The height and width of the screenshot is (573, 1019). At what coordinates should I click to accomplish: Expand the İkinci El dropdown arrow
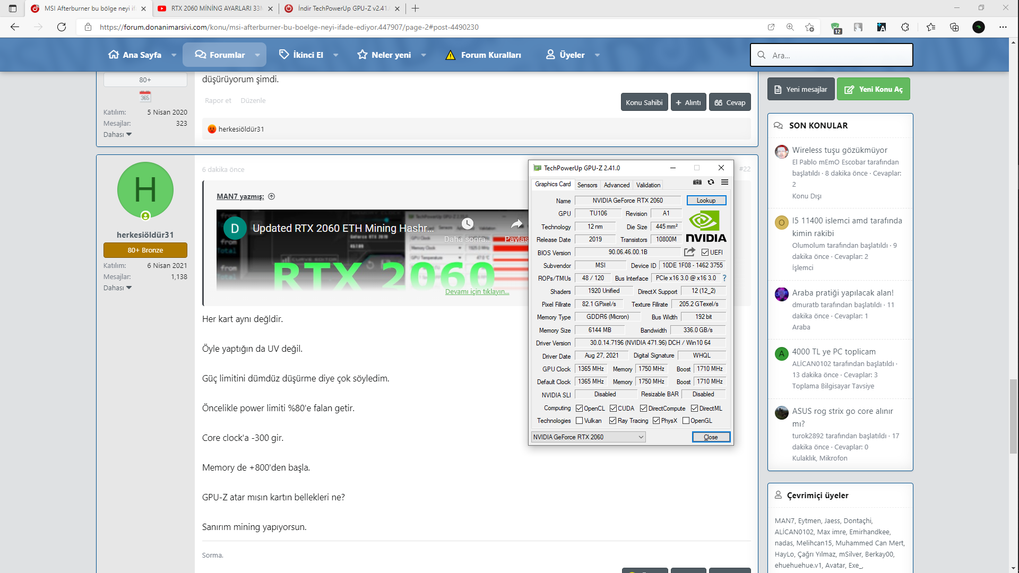coord(335,55)
